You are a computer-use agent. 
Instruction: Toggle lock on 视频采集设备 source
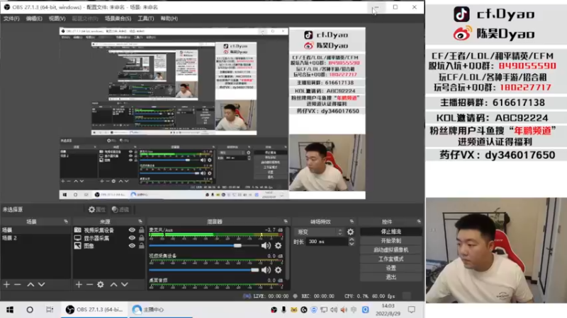coord(141,230)
